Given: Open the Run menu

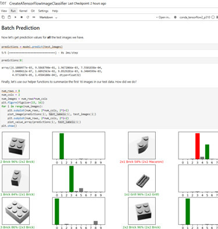Looking at the screenshot, I should pyautogui.click(x=13, y=11).
